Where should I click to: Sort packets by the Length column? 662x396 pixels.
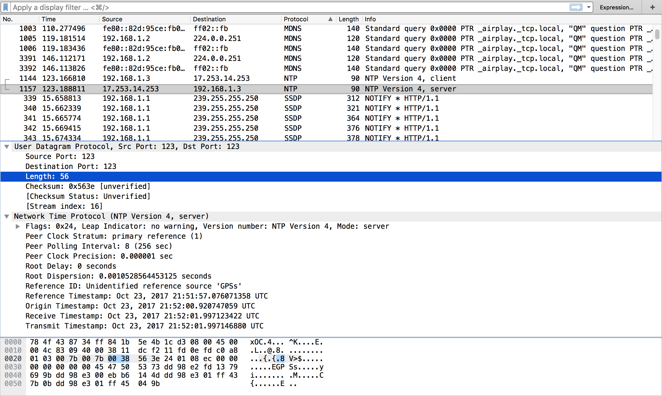348,19
